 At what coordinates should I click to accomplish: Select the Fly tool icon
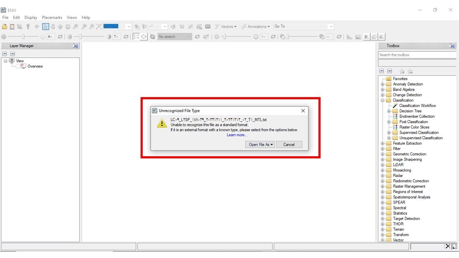tap(60, 27)
